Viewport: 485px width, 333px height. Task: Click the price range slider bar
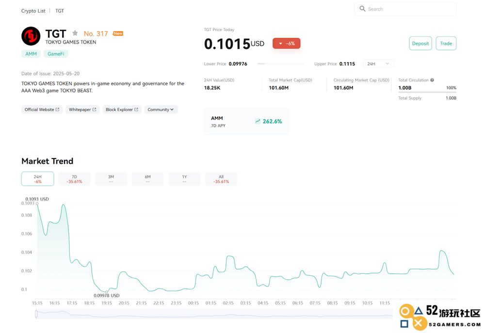tap(281, 63)
